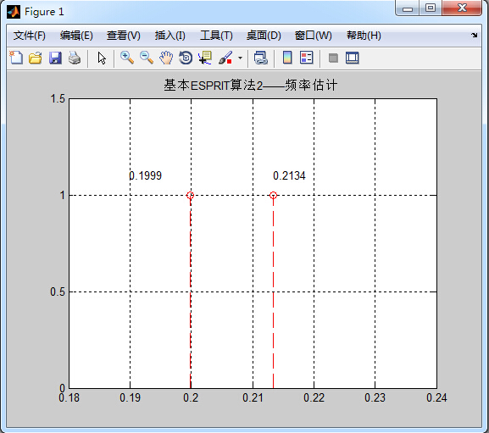This screenshot has width=489, height=433.
Task: Insert a Colorbar from the toolbar
Action: coord(287,58)
